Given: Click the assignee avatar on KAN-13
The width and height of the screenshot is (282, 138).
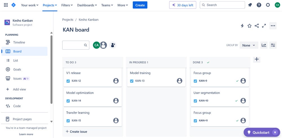Looking at the screenshot, I should pos(179,81).
